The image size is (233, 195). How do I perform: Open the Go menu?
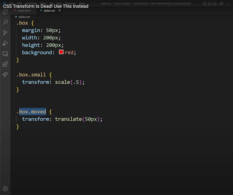point(52,3)
